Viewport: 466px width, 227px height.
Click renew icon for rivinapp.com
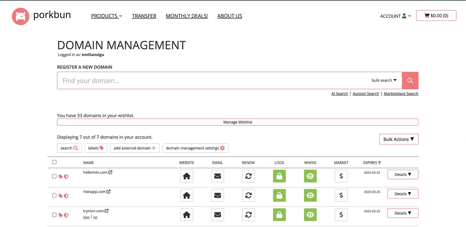(249, 195)
